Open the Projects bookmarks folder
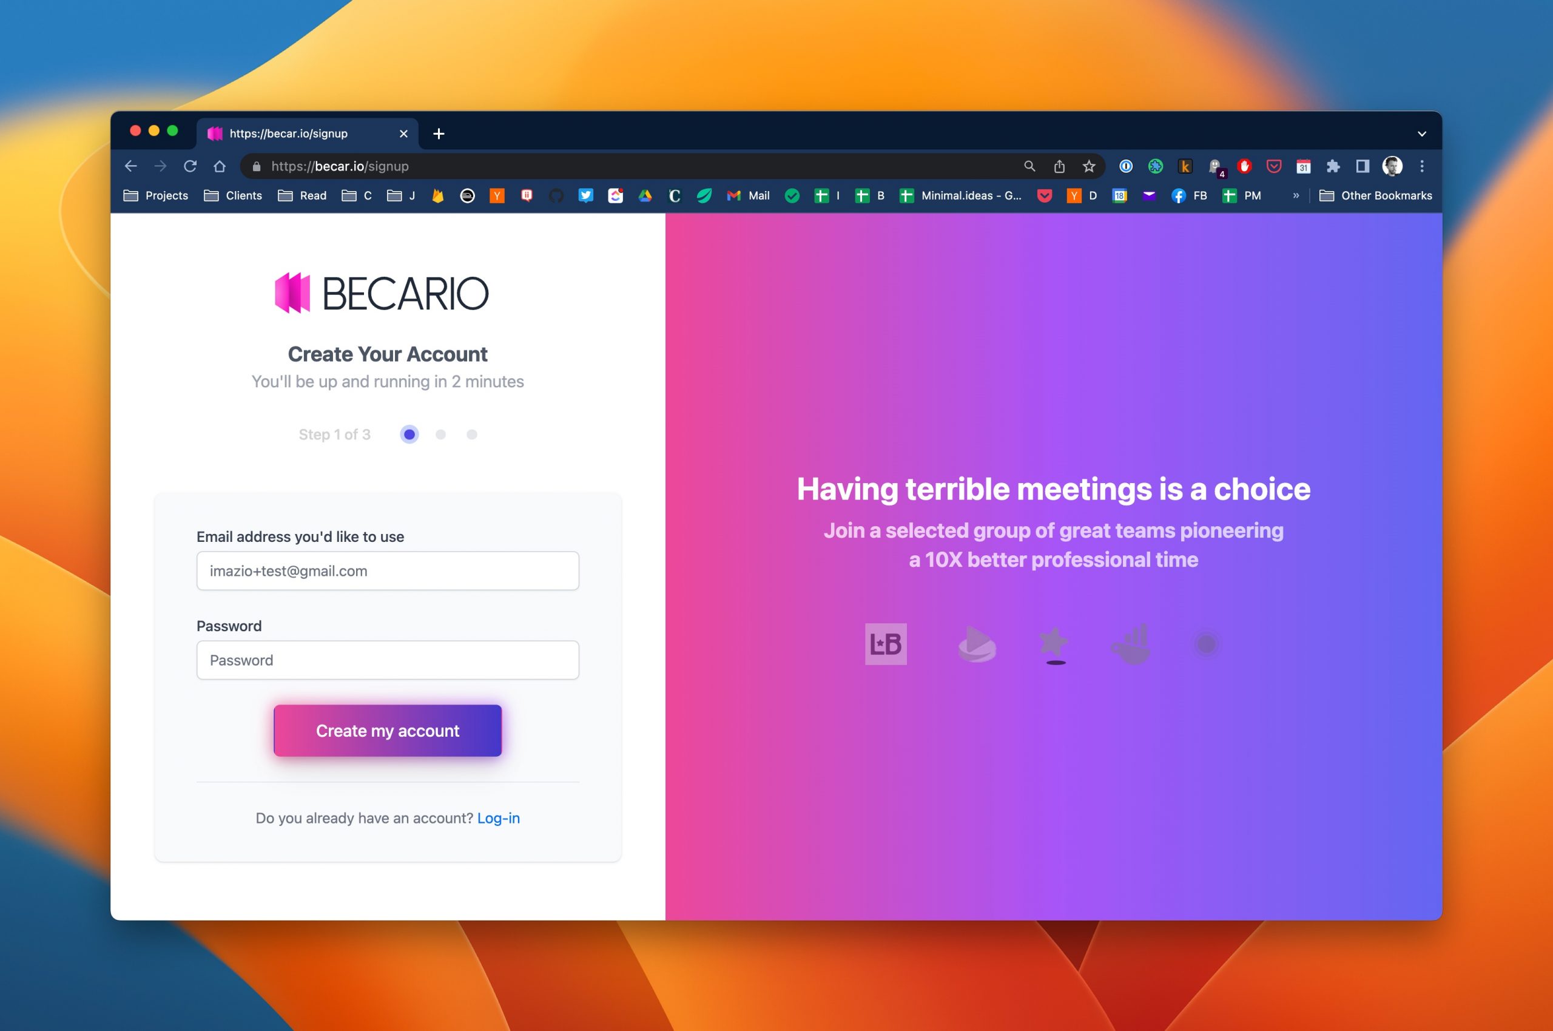 pos(157,195)
